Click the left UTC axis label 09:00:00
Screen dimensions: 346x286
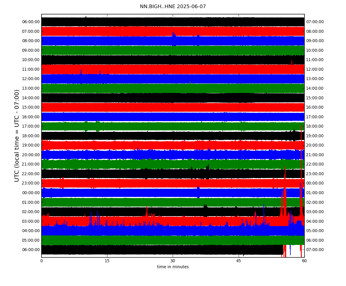click(31, 50)
